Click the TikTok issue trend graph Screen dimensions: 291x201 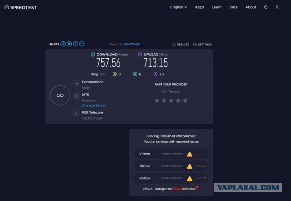point(201,166)
